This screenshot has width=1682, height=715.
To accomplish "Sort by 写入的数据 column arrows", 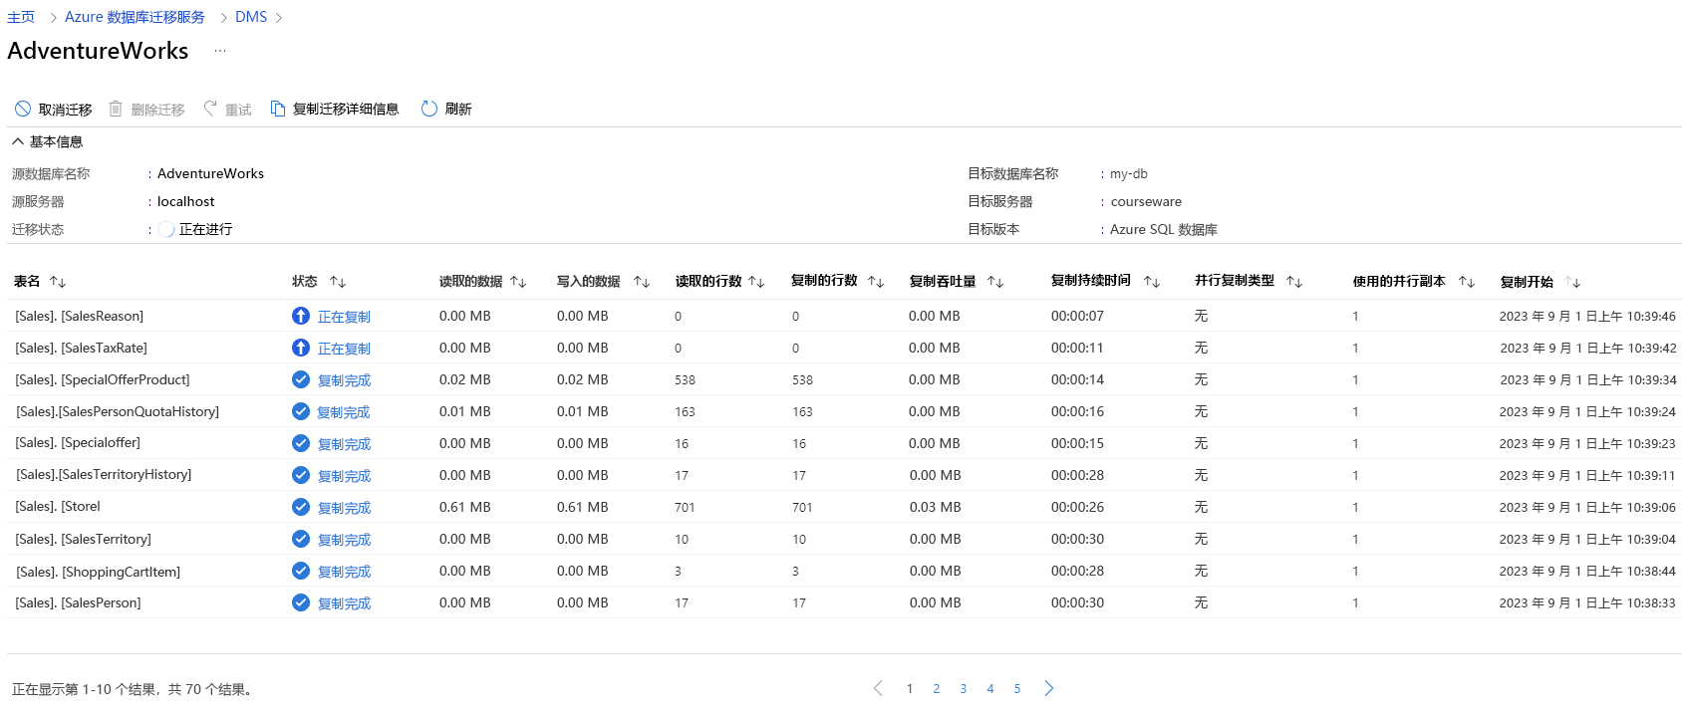I will coord(642,282).
